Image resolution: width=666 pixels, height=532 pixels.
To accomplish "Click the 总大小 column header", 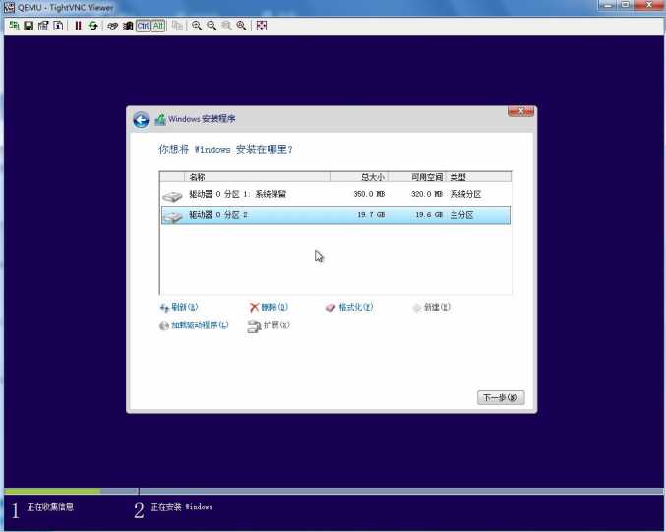I will click(359, 177).
